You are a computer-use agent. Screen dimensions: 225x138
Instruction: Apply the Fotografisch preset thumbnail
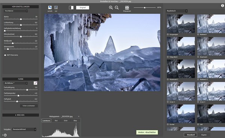click(181, 46)
